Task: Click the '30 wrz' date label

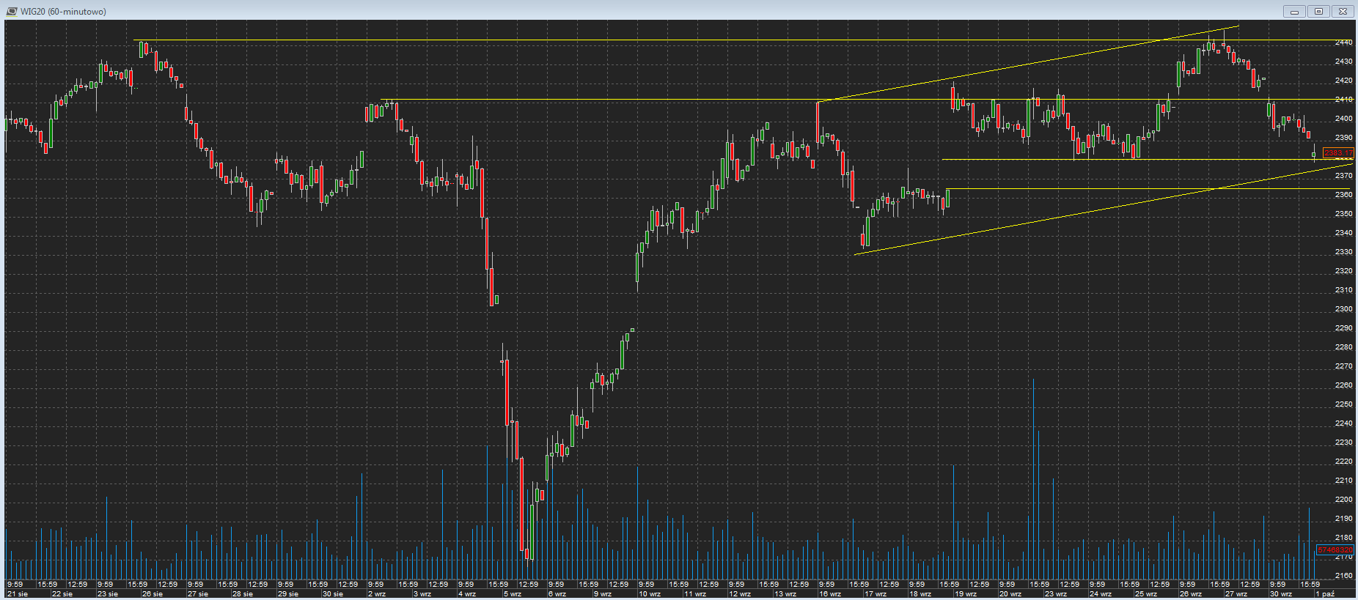Action: 1282,594
